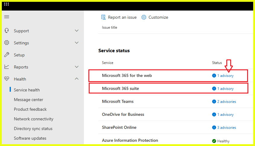255x146 pixels.
Task: Click the Settings gear icon in sidebar
Action: [x=7, y=43]
